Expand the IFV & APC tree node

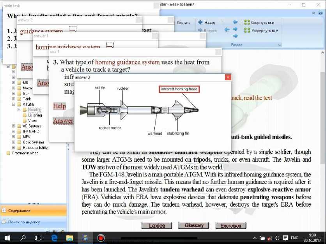point(14,131)
